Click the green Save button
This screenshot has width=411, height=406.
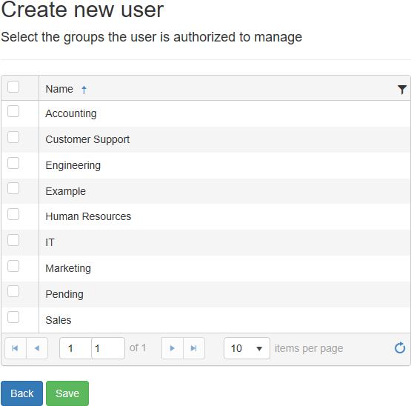click(x=67, y=393)
